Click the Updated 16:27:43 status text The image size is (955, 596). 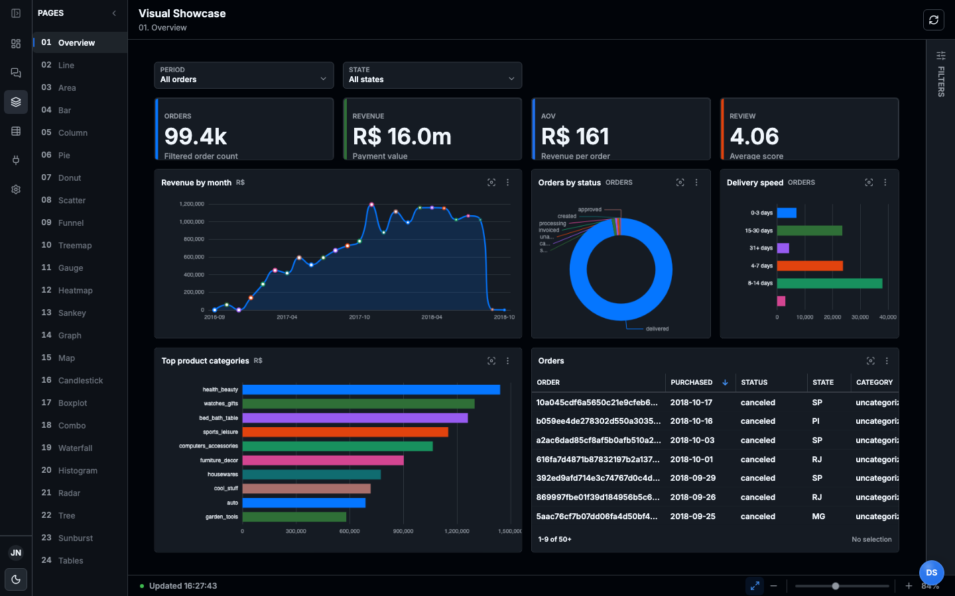tap(183, 586)
